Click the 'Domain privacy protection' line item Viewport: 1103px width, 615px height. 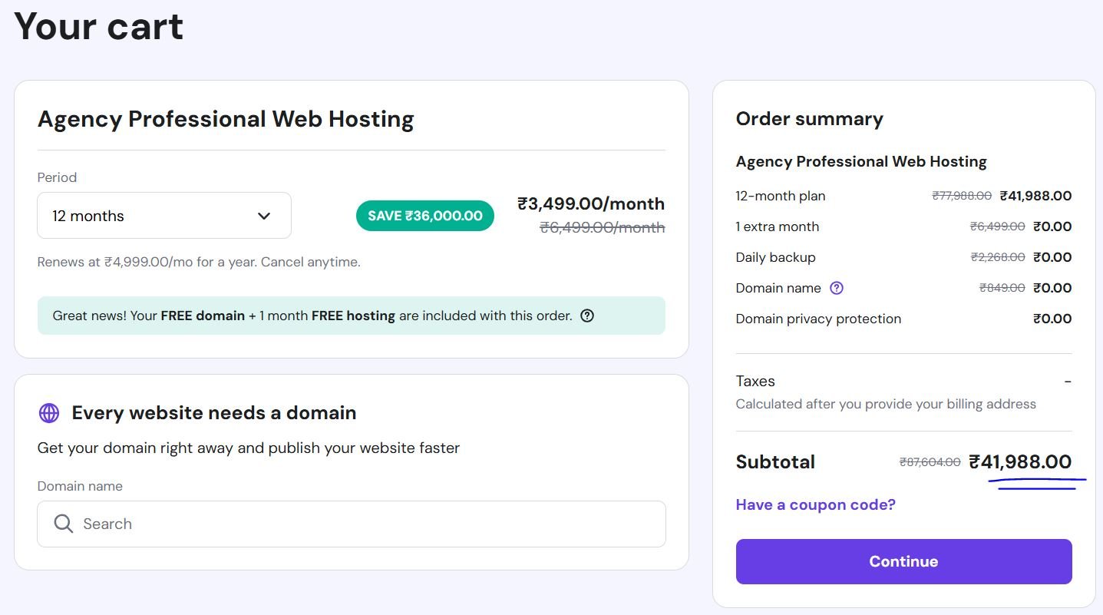pos(818,319)
